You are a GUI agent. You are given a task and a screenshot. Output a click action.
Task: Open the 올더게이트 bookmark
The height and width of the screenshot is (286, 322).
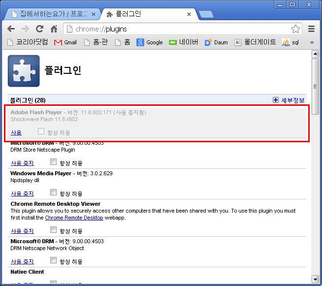tap(255, 42)
